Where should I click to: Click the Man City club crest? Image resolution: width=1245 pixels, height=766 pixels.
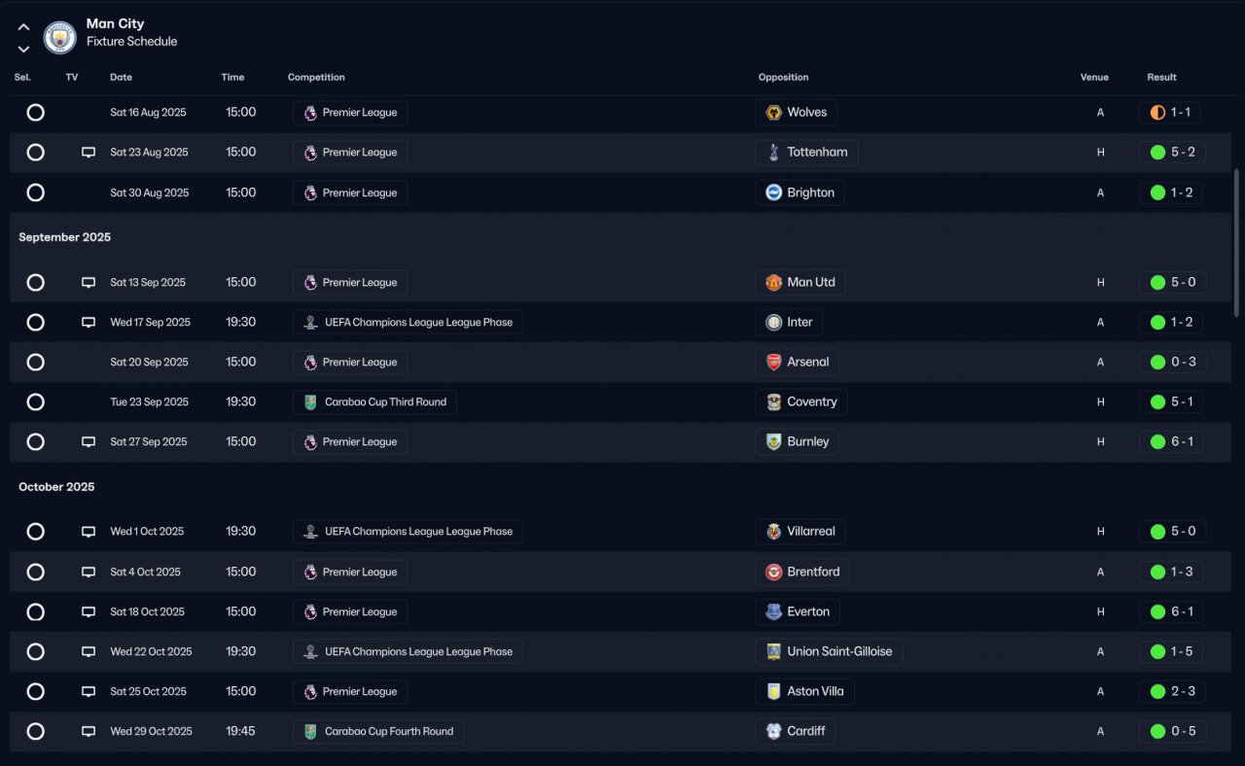(60, 37)
